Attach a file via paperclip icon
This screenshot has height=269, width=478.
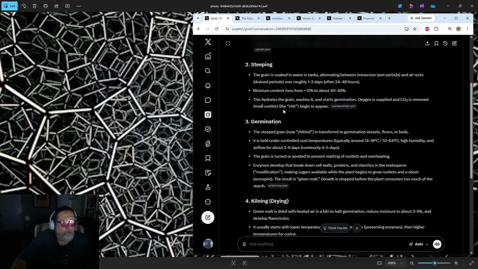pyautogui.click(x=244, y=244)
